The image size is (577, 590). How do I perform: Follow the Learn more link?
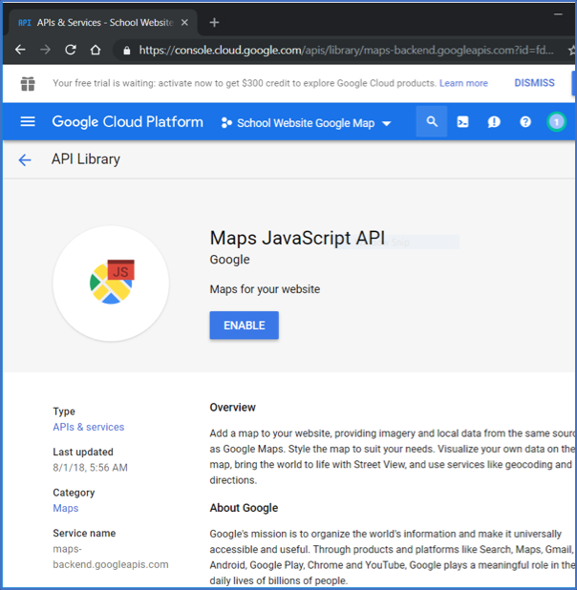(x=463, y=83)
